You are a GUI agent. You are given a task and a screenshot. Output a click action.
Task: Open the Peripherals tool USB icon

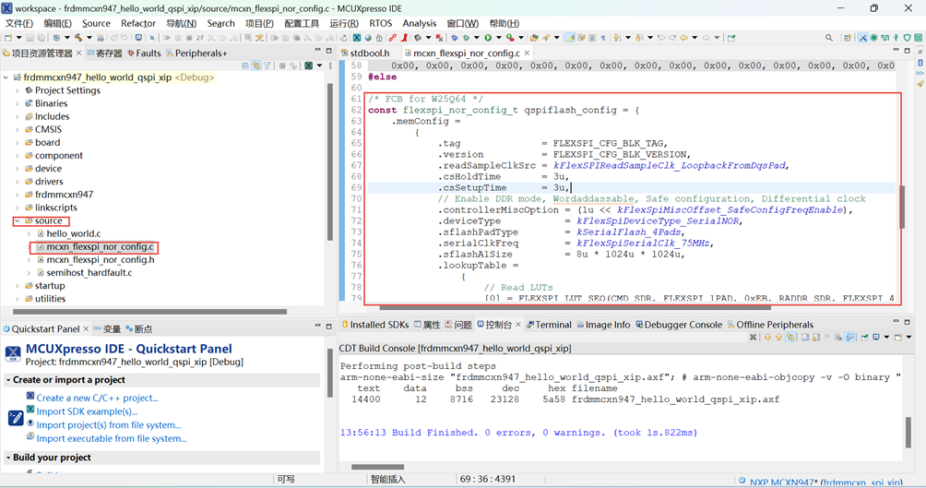pyautogui.click(x=896, y=38)
